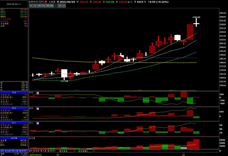Click the 成交量 value 6415張 in left panel

click(24, 140)
